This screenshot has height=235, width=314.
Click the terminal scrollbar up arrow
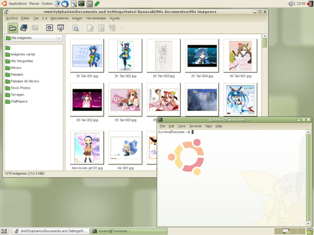point(308,132)
